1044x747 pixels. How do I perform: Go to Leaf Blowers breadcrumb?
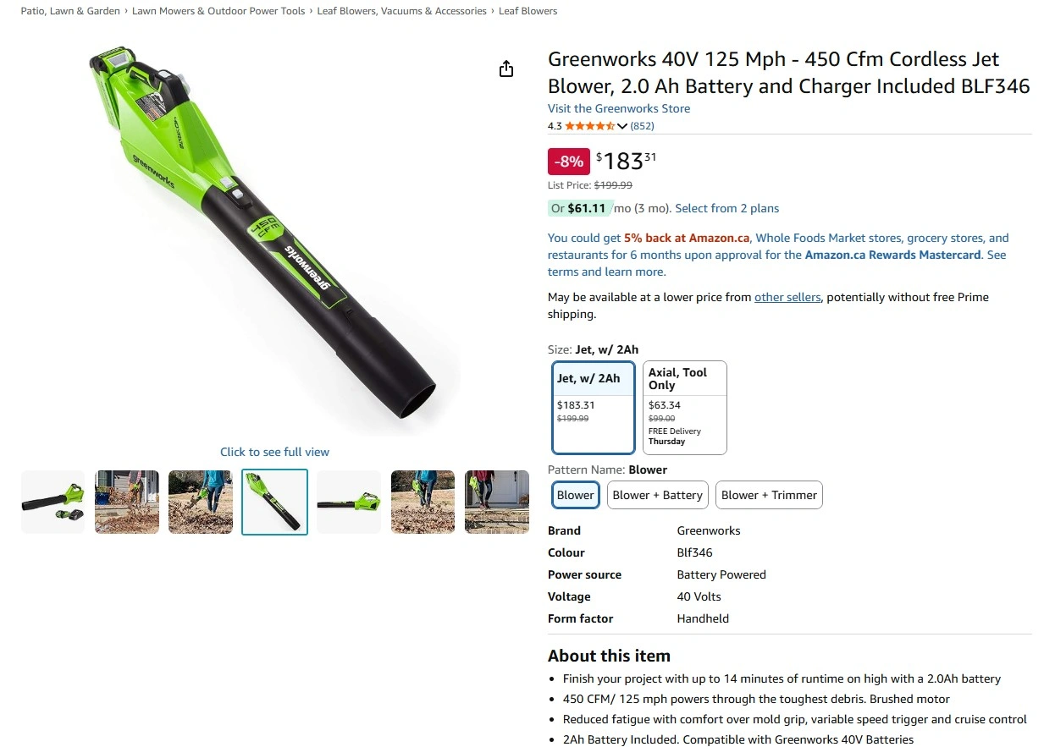click(x=528, y=11)
